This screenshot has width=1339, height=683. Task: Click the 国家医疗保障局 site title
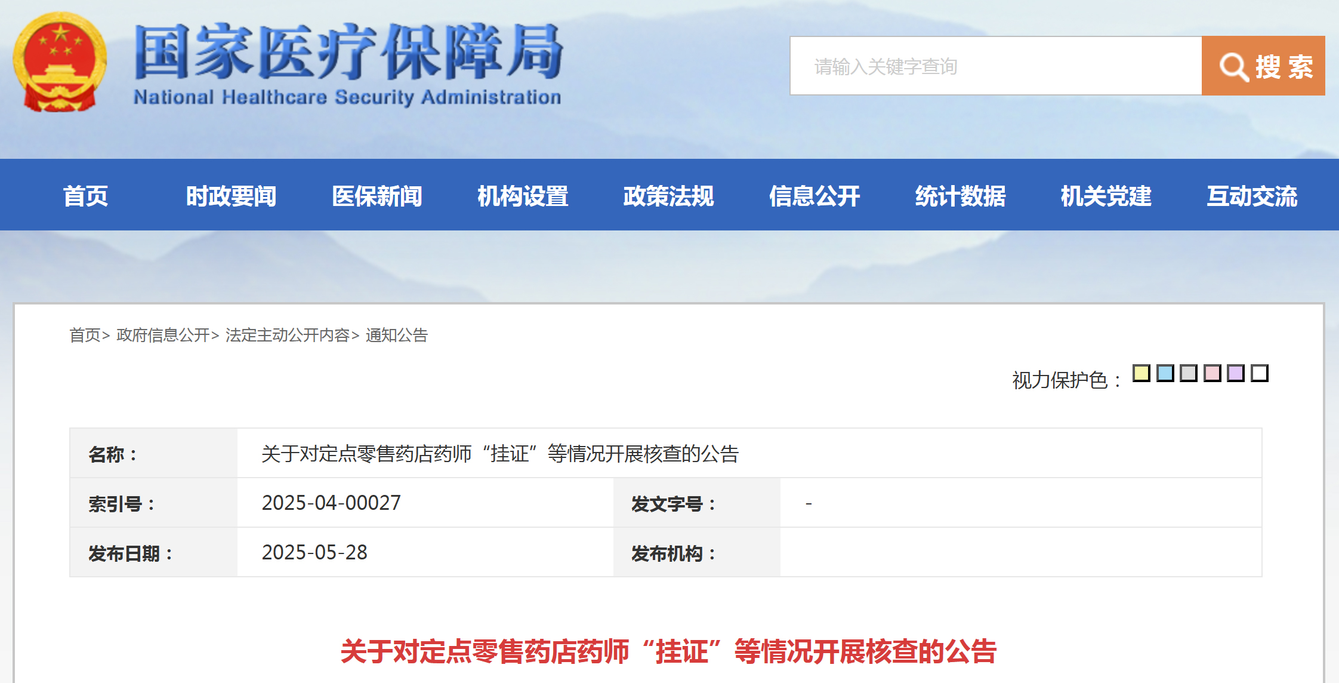point(348,52)
